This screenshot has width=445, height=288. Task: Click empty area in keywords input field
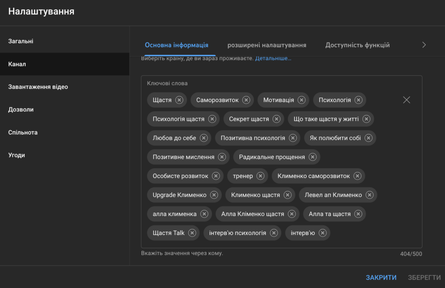(374, 233)
